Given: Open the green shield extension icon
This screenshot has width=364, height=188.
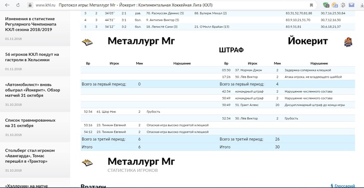Looking at the screenshot, I should (x=326, y=5).
